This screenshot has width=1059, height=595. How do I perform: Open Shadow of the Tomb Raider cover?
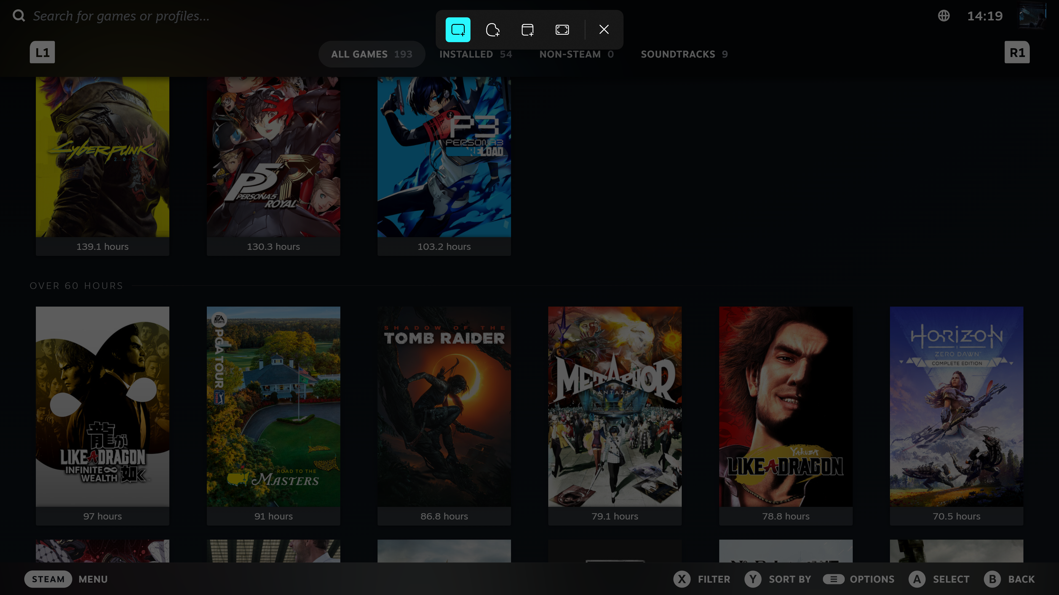[x=444, y=407]
